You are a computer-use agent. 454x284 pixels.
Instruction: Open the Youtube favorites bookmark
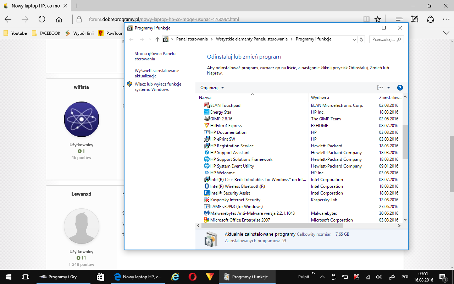tap(15, 33)
